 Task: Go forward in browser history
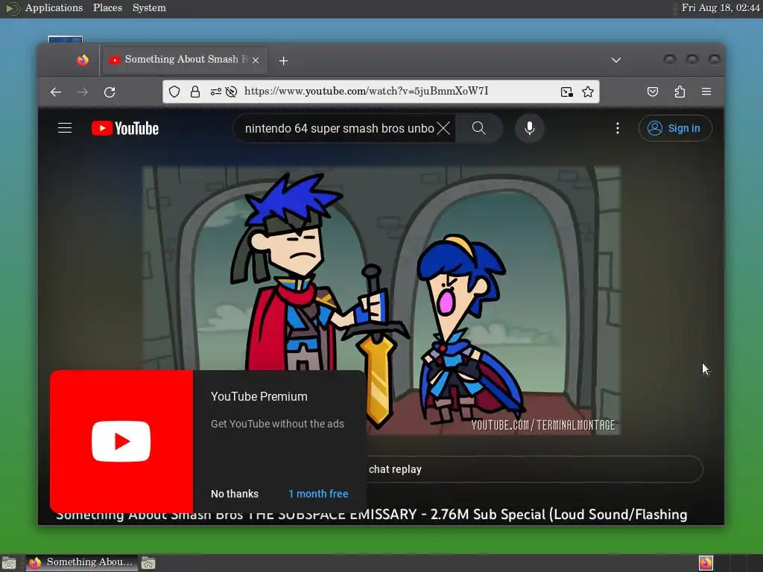83,92
